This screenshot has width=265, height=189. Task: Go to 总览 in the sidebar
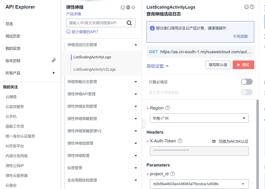pos(9,24)
